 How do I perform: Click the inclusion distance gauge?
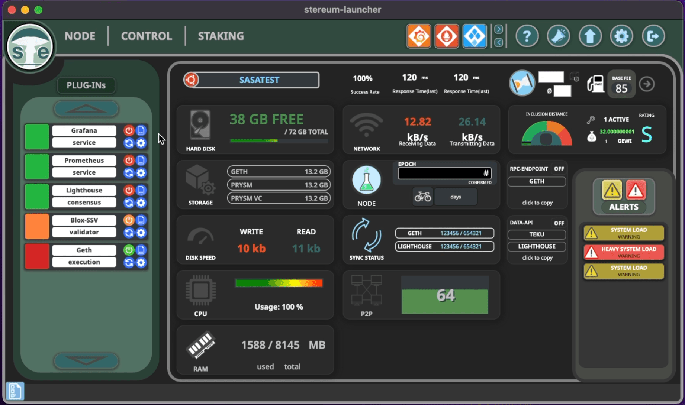tap(547, 133)
